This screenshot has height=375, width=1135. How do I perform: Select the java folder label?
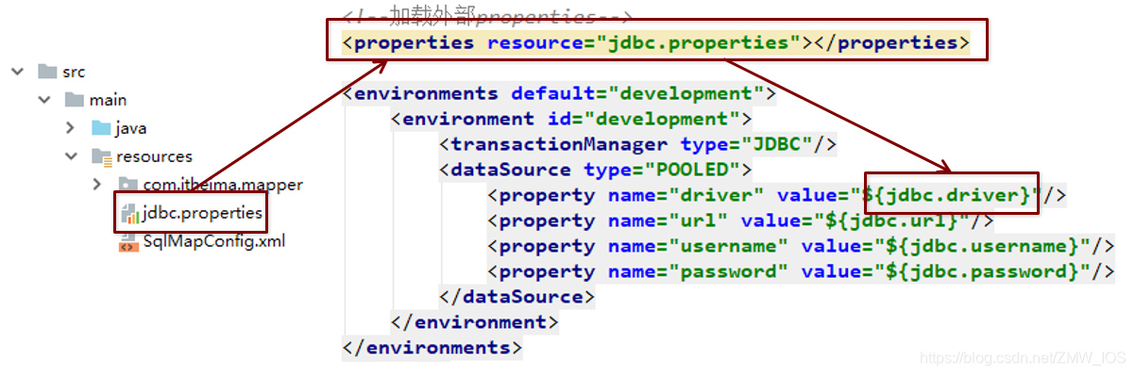(x=131, y=128)
